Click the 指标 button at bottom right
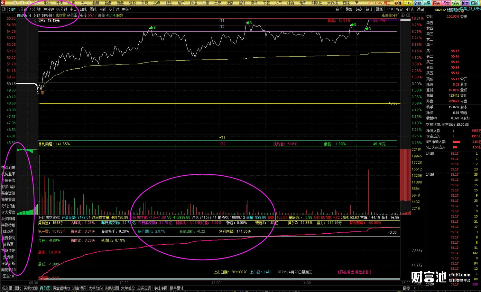 tap(406, 288)
